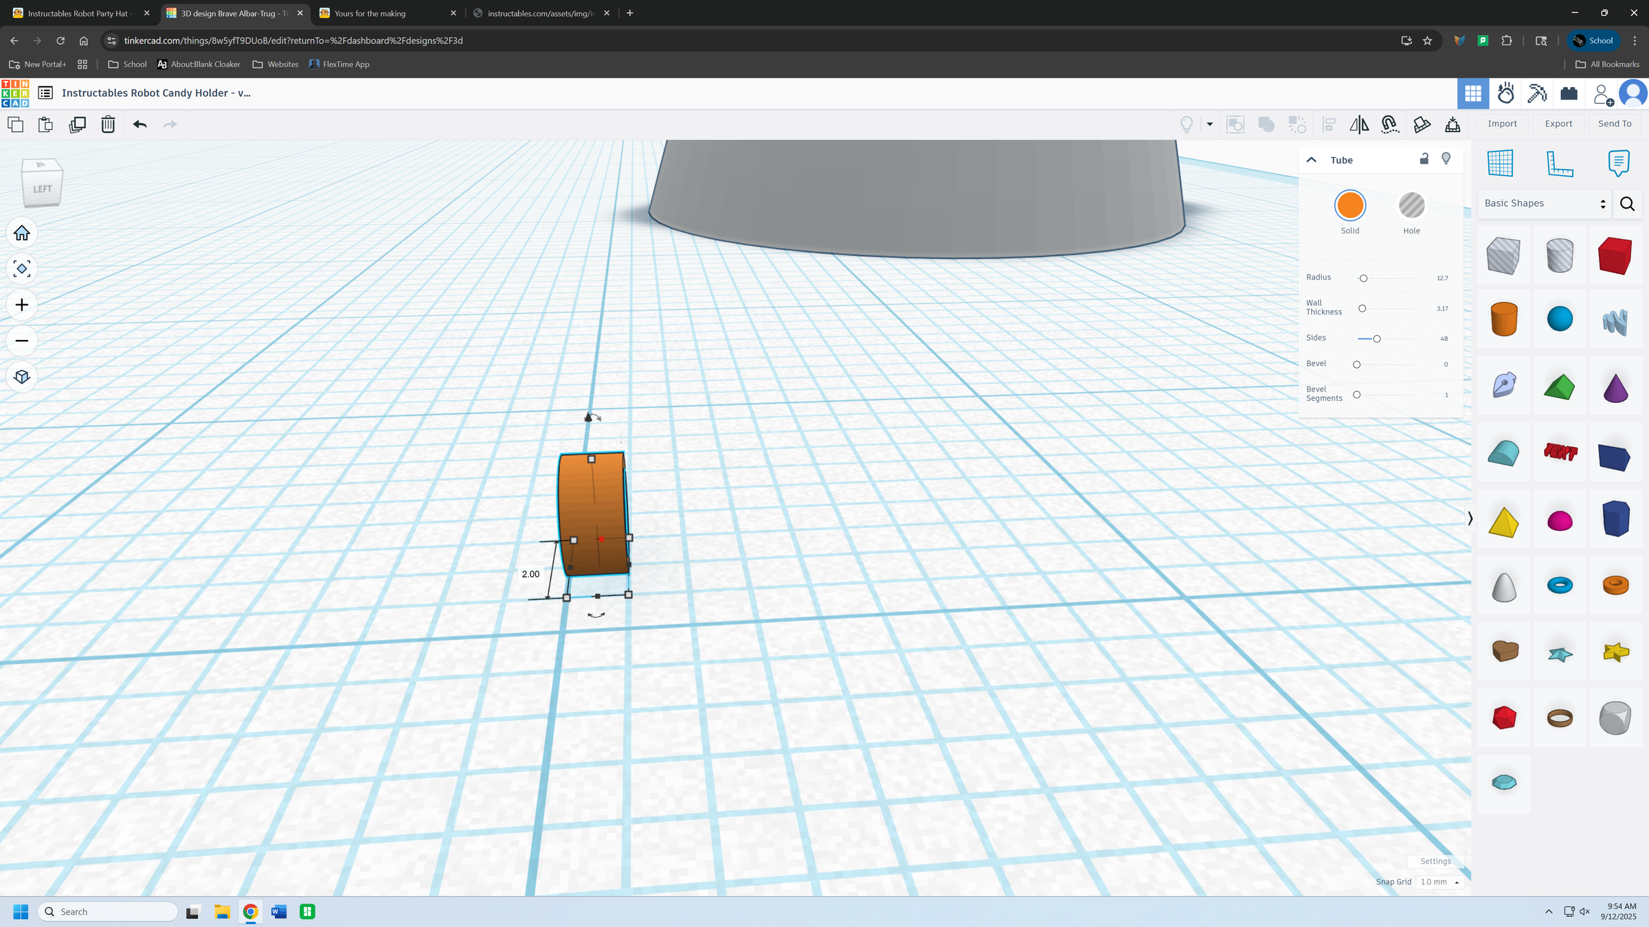Click the 2.00 dimension label
Screen dimensions: 1649x927
point(530,574)
